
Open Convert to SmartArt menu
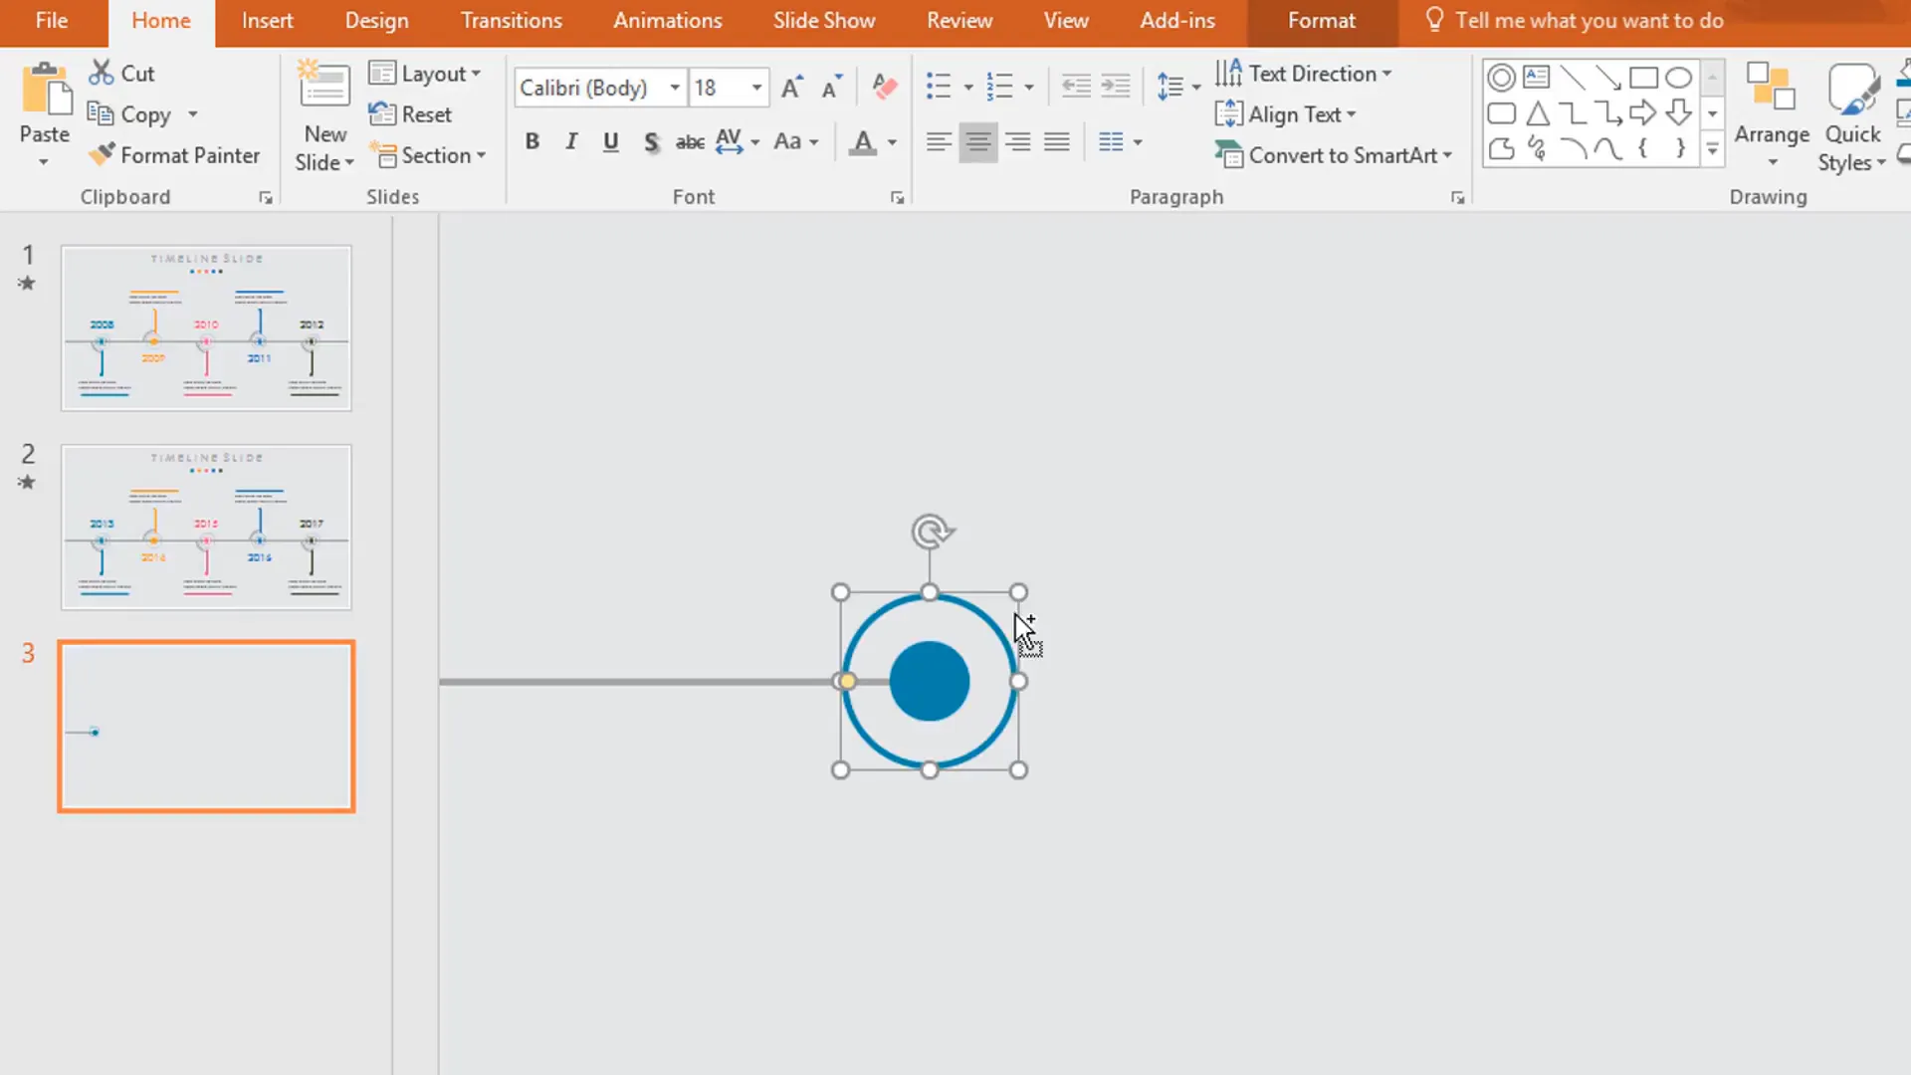tap(1334, 155)
